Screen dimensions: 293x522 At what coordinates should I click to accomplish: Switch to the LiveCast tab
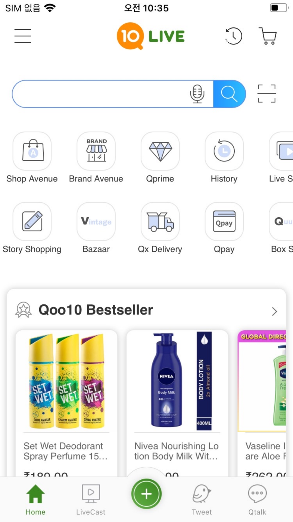point(91,500)
